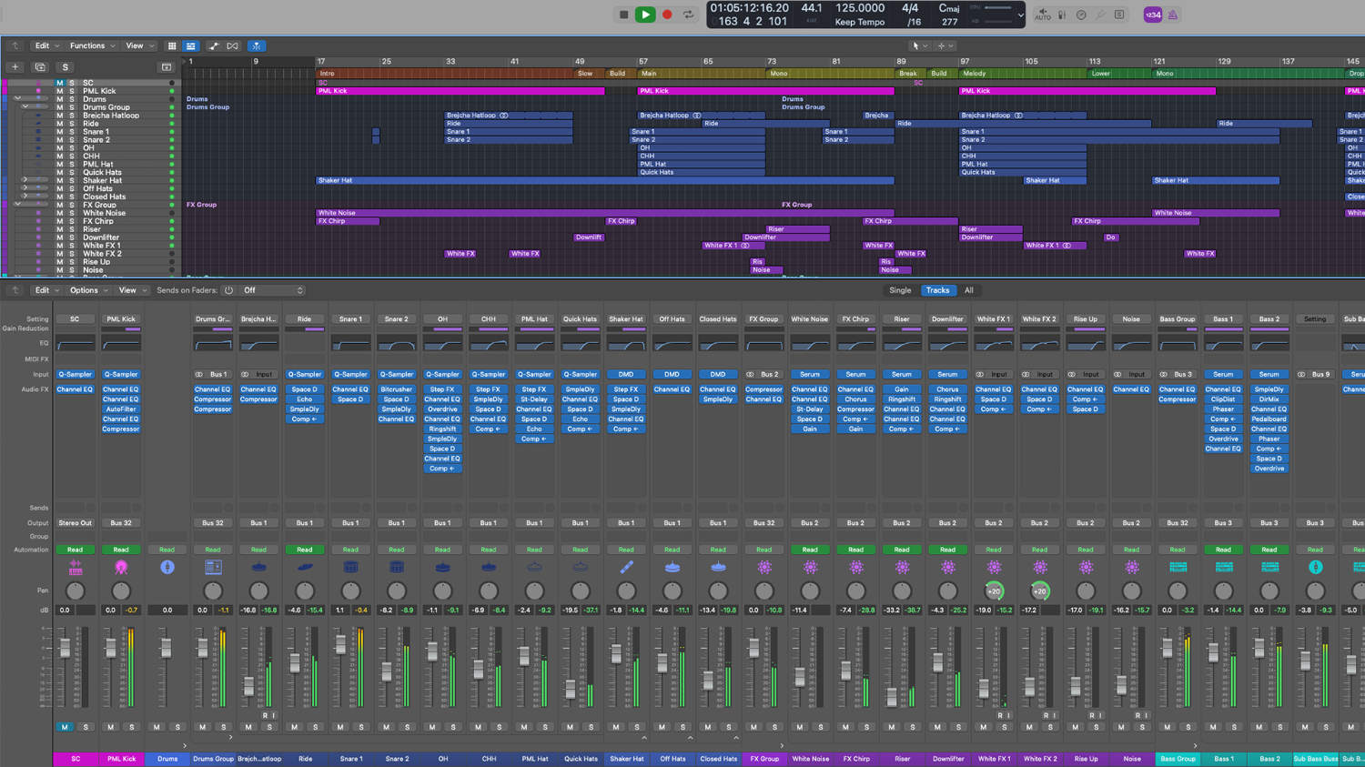The width and height of the screenshot is (1365, 767).
Task: Click the red Record button
Action: 667,15
